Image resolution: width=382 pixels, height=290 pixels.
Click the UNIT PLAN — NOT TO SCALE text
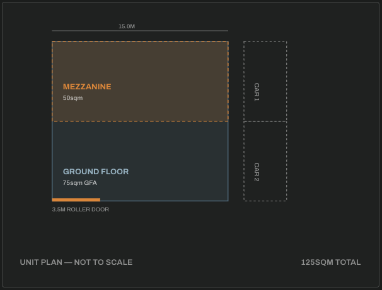[76, 262]
